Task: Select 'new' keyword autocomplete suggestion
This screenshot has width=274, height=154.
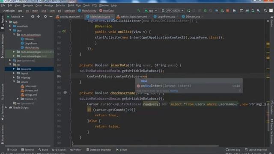Action: tap(189, 81)
